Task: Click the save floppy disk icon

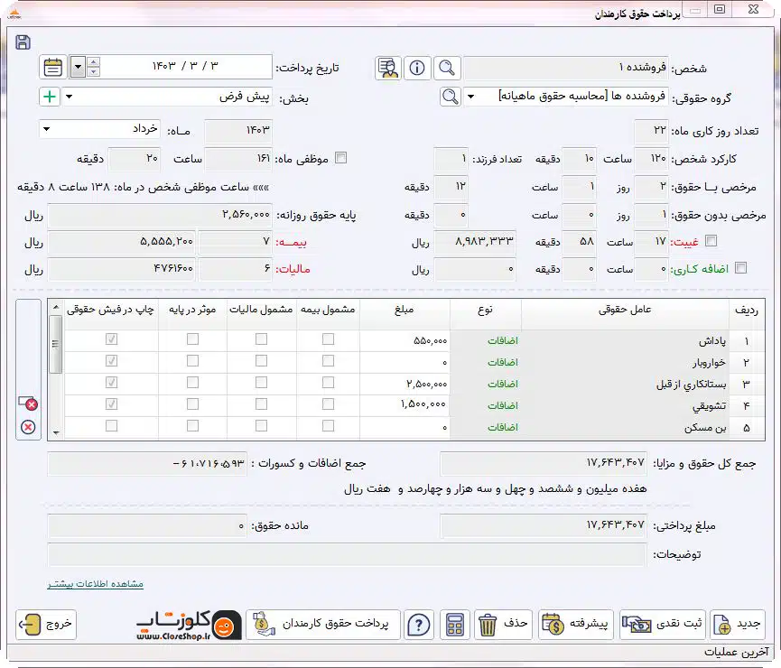Action: click(23, 42)
